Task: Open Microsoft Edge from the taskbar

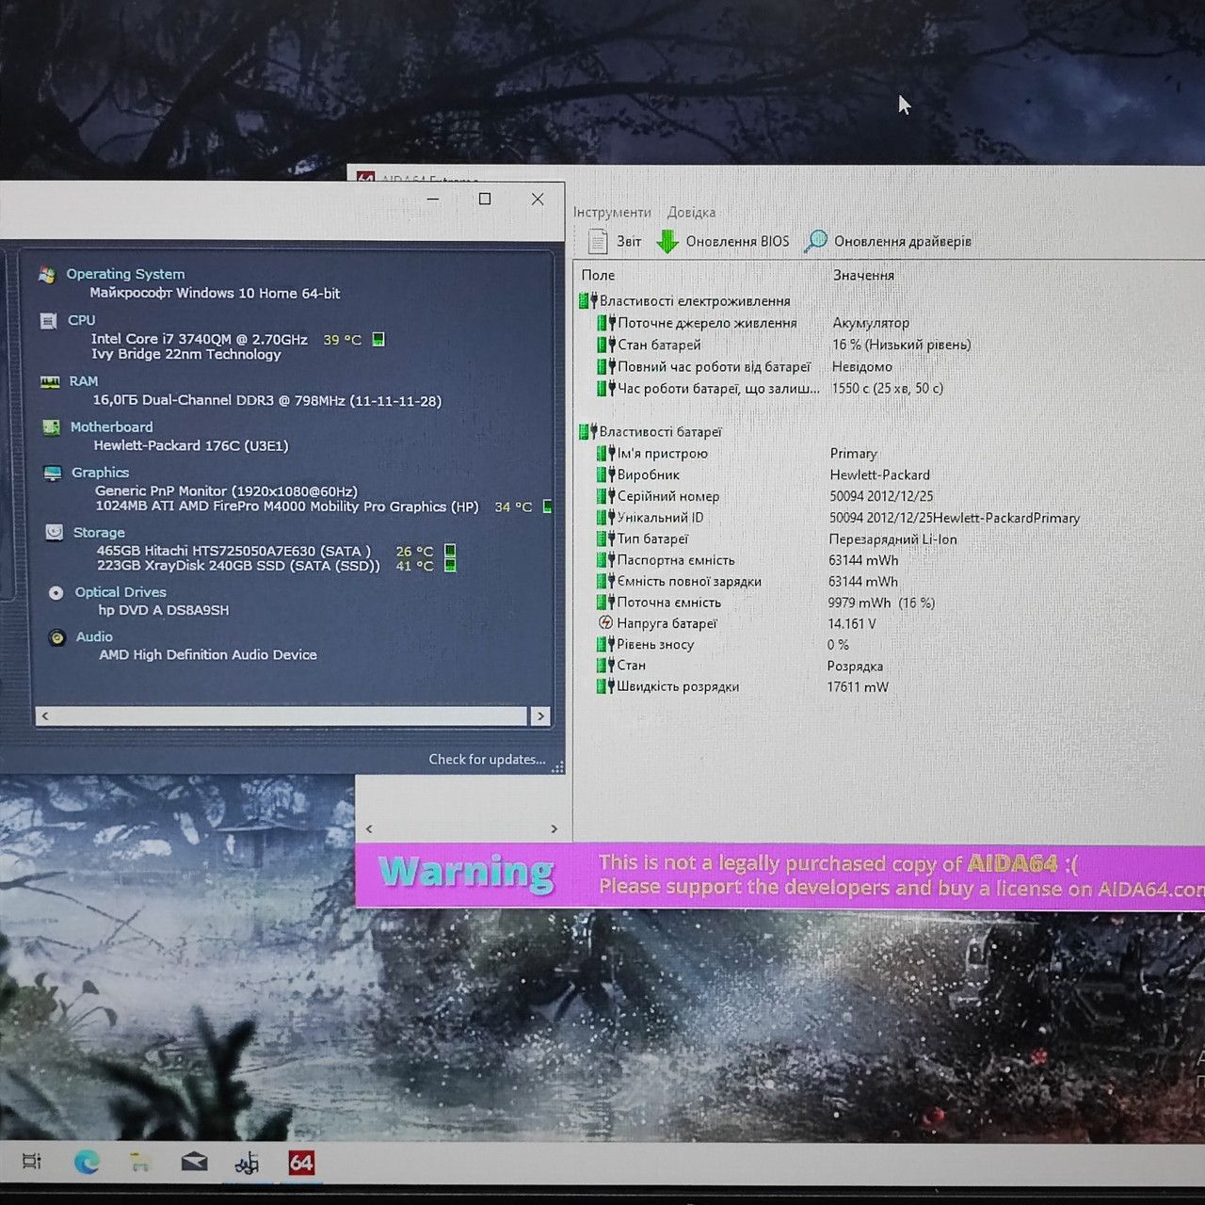Action: pos(87,1163)
